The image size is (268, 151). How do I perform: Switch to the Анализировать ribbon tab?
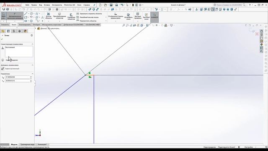25,25
